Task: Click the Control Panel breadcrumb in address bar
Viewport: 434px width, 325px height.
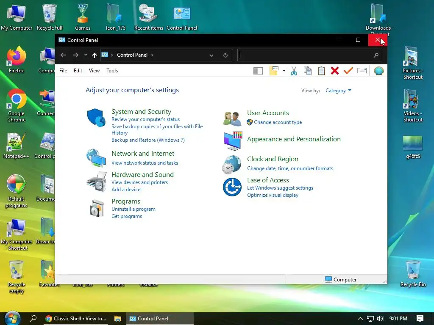Action: [132, 55]
